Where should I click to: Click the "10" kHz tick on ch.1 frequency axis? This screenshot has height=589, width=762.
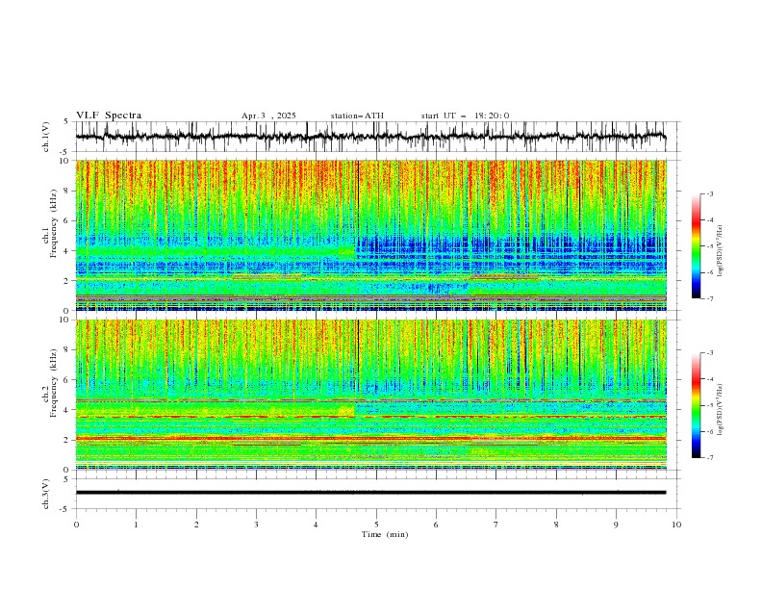pos(66,161)
